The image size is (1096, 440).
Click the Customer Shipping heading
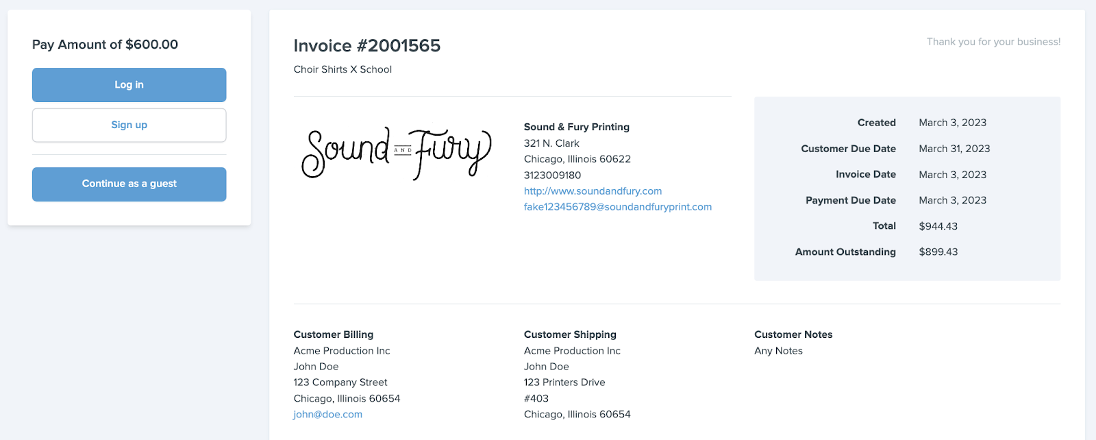(570, 334)
